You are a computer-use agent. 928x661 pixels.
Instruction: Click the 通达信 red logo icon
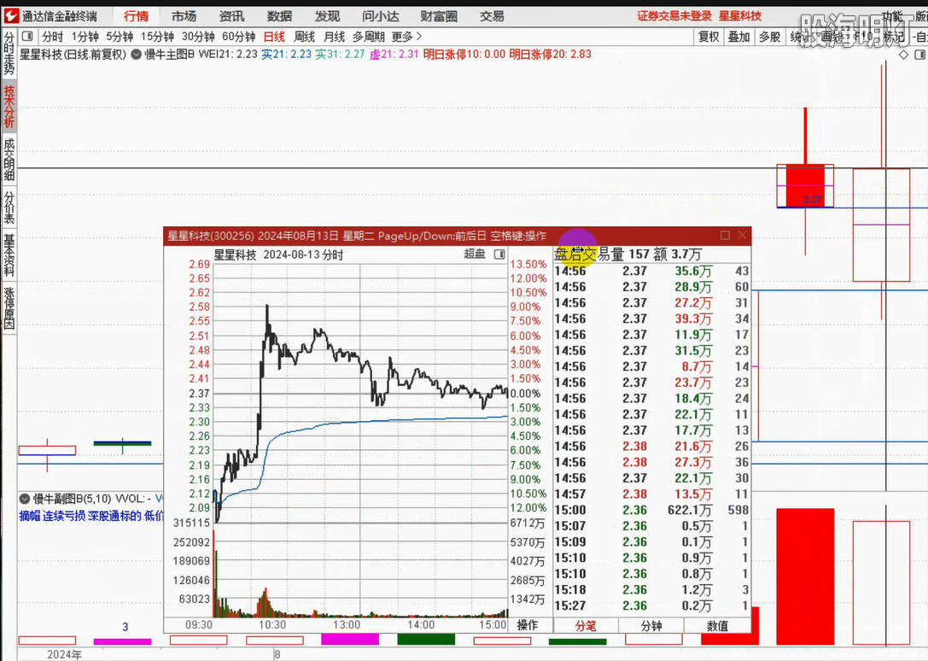(x=10, y=16)
